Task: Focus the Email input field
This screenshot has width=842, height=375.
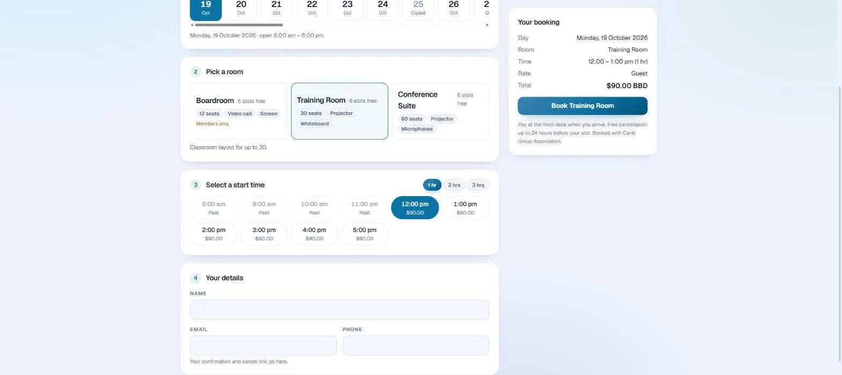Action: [x=263, y=345]
